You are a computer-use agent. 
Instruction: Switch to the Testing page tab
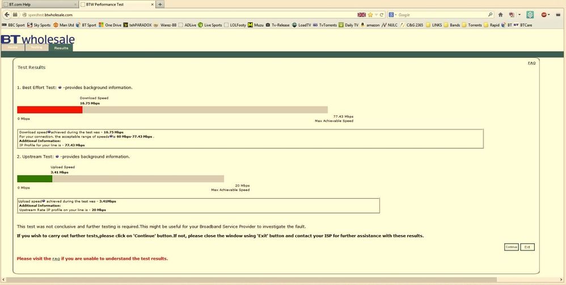pos(36,47)
